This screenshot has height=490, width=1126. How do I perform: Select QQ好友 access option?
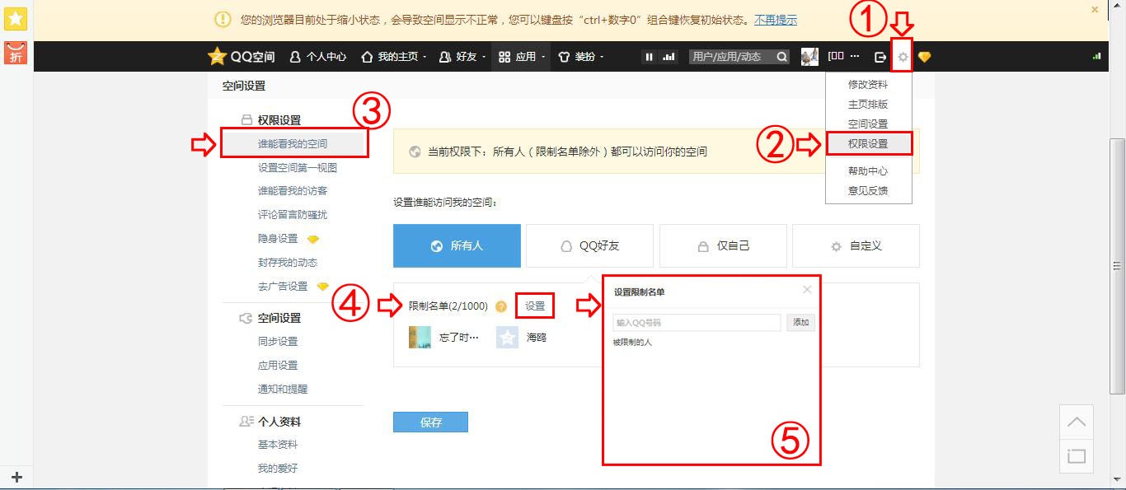589,245
